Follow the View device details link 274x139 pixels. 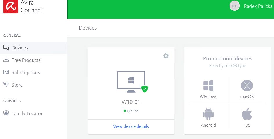(x=131, y=126)
